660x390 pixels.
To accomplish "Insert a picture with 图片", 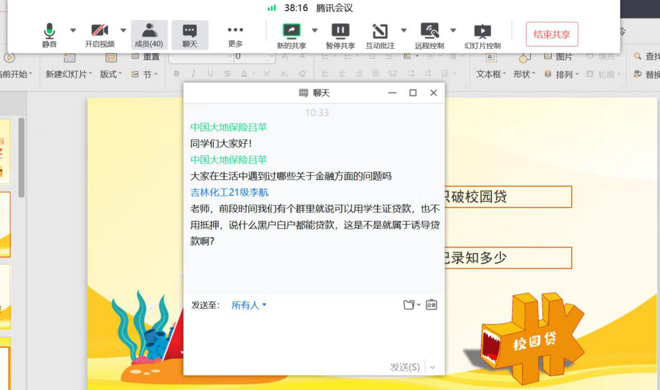I will coord(558,57).
